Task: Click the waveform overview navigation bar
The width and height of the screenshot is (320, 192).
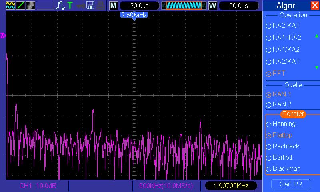Action: (x=184, y=6)
